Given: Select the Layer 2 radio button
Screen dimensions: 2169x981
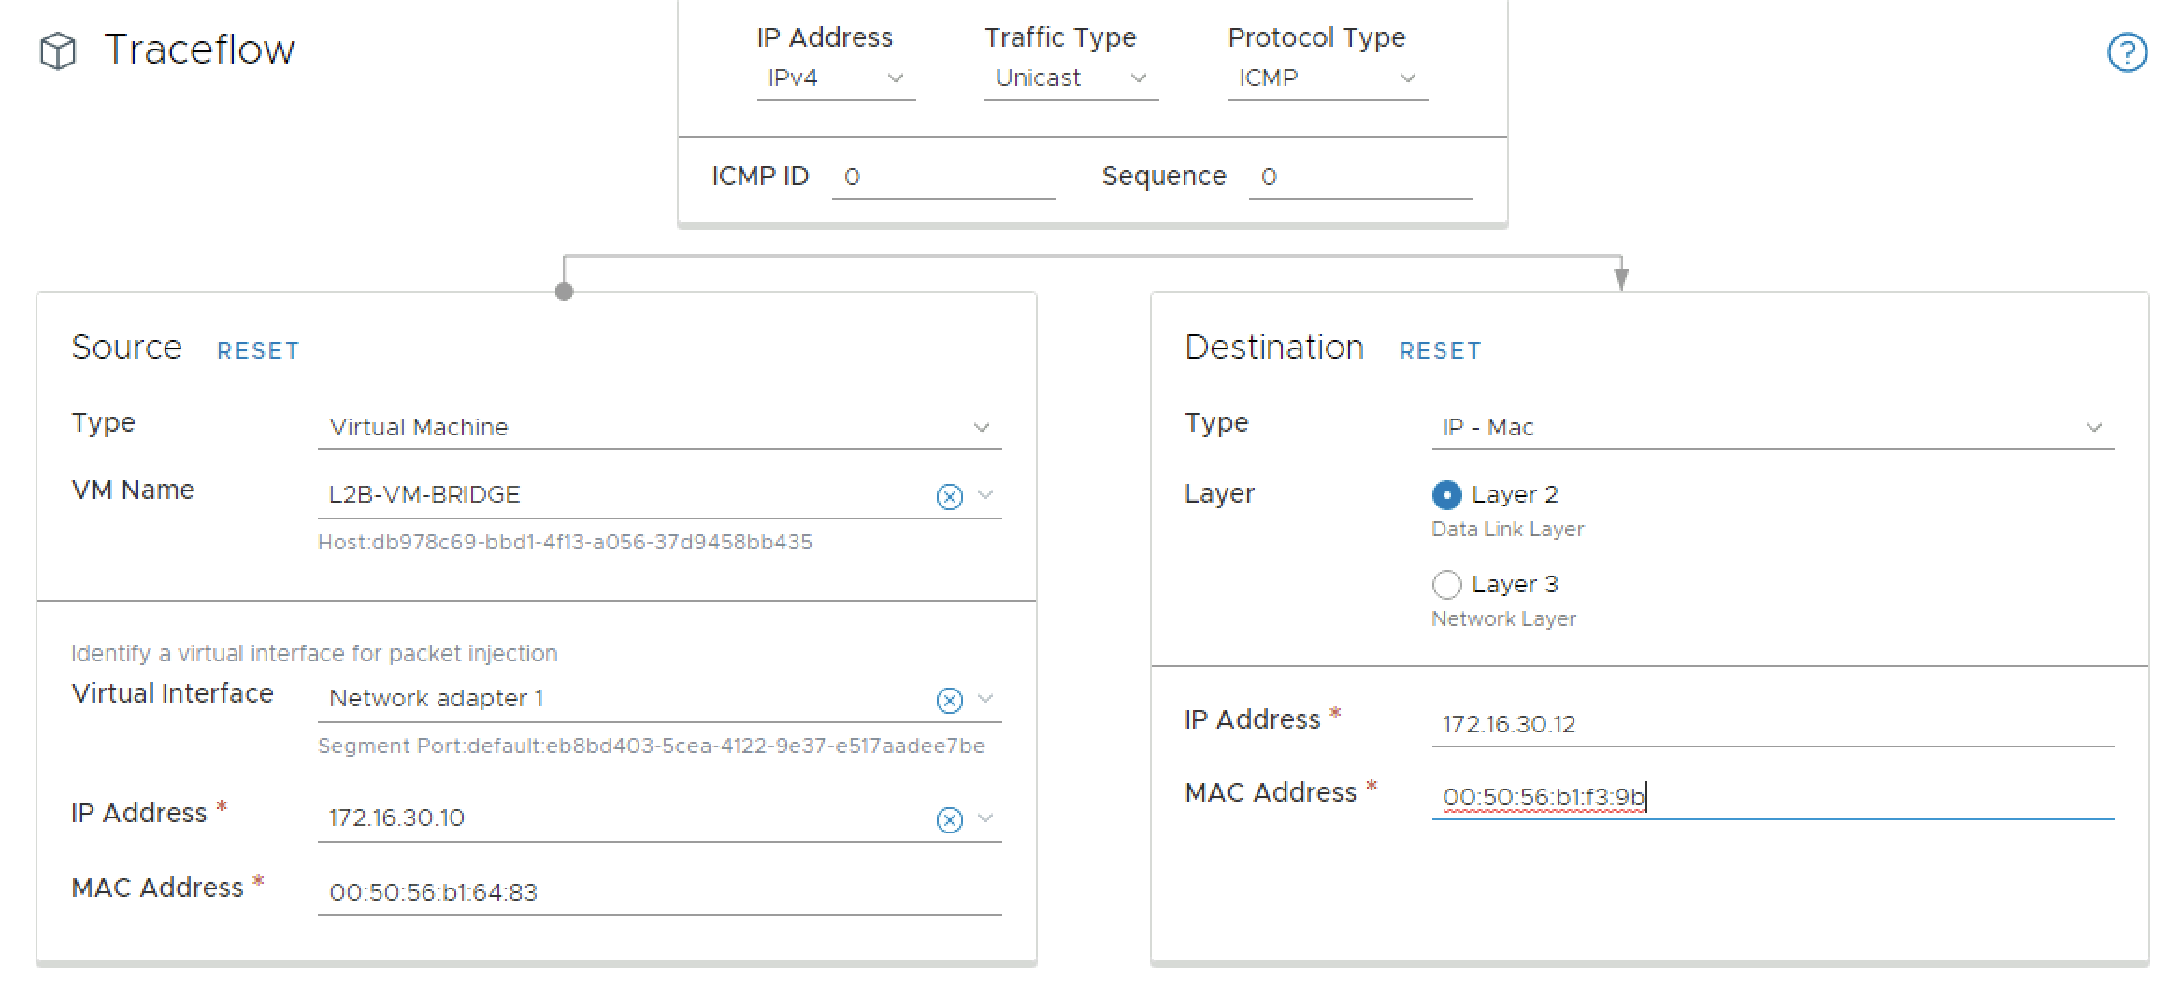Looking at the screenshot, I should click(1446, 494).
